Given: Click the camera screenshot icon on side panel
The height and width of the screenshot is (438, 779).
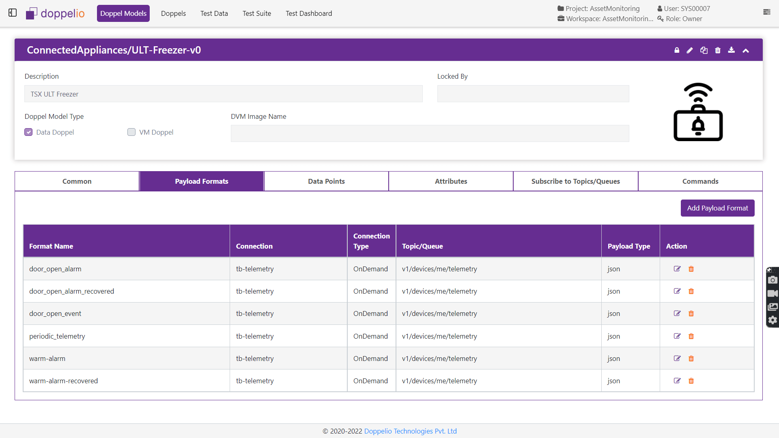Looking at the screenshot, I should (x=773, y=280).
